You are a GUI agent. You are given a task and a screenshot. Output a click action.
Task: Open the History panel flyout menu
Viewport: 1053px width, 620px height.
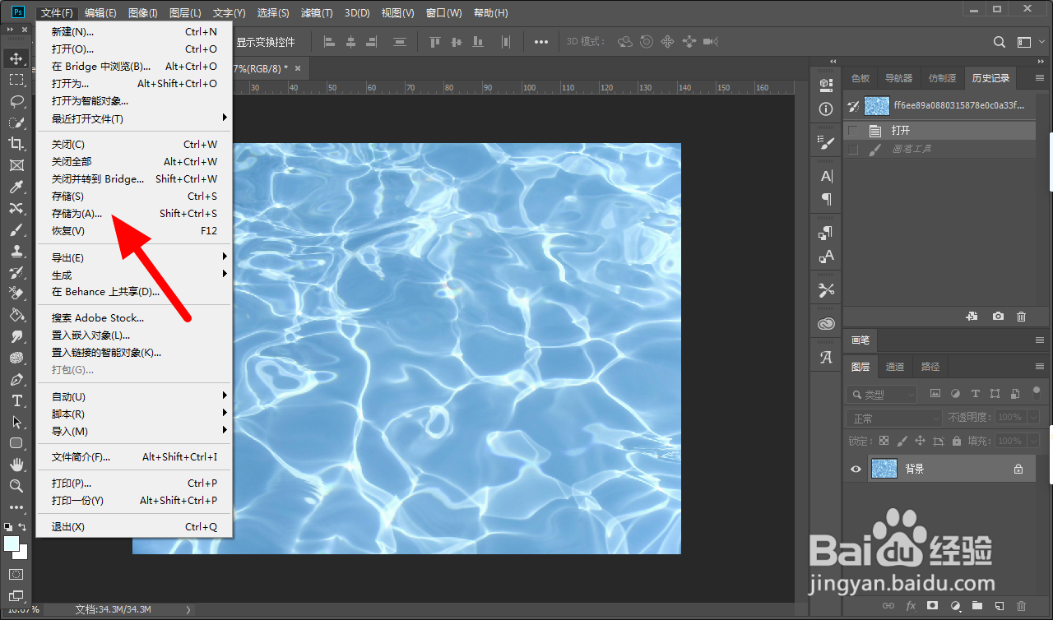click(x=1038, y=78)
